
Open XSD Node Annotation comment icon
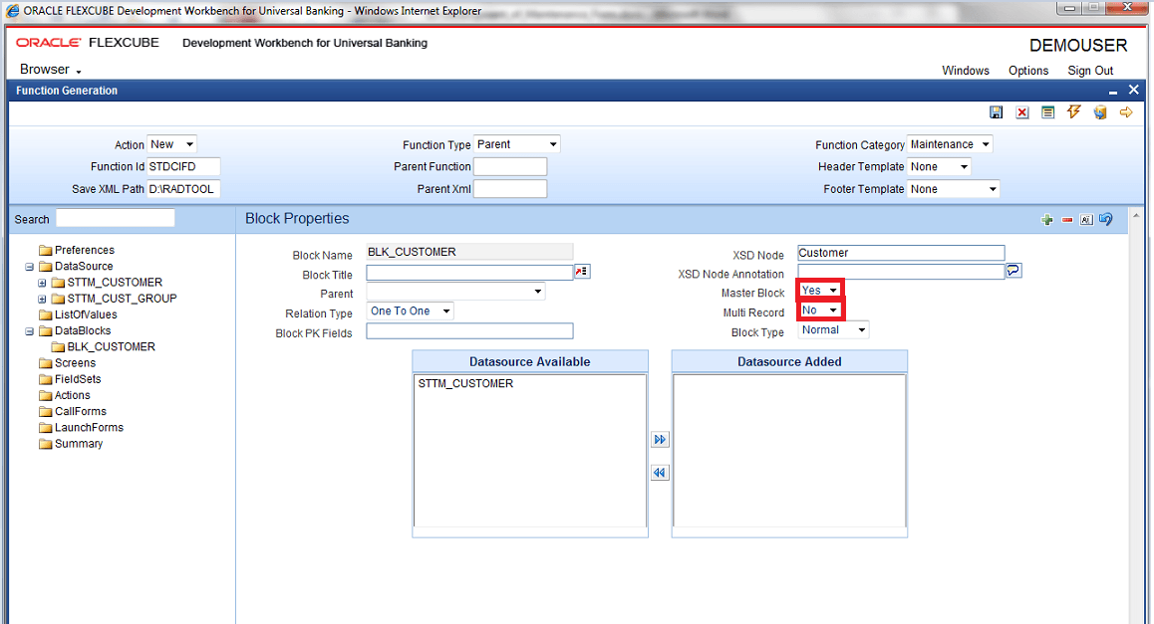1013,271
